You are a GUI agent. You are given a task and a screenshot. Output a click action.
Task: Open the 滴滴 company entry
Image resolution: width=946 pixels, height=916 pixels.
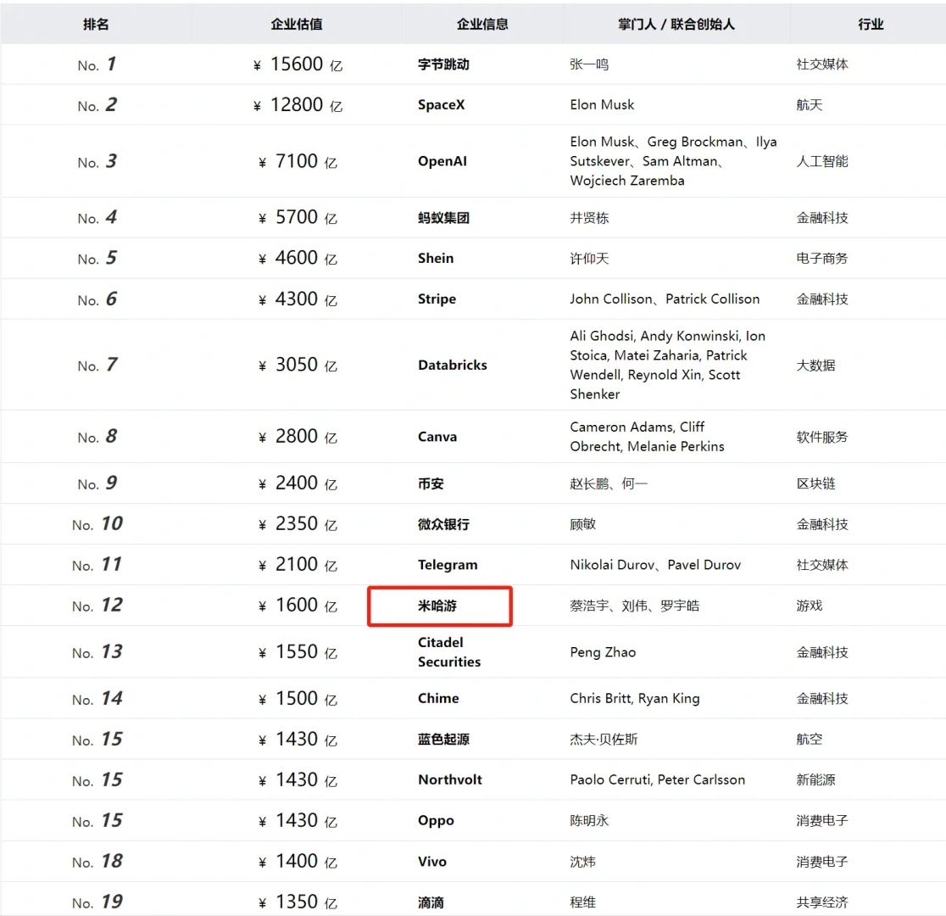(431, 902)
